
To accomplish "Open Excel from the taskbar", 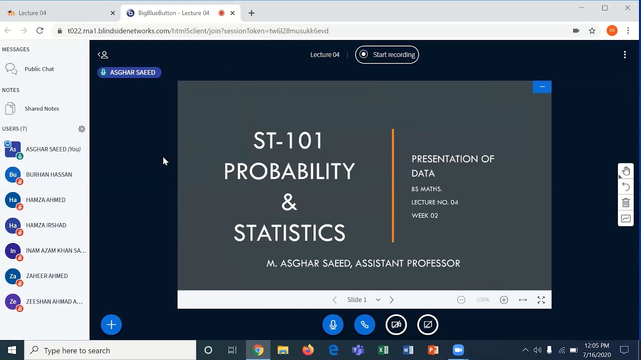I will (x=383, y=350).
